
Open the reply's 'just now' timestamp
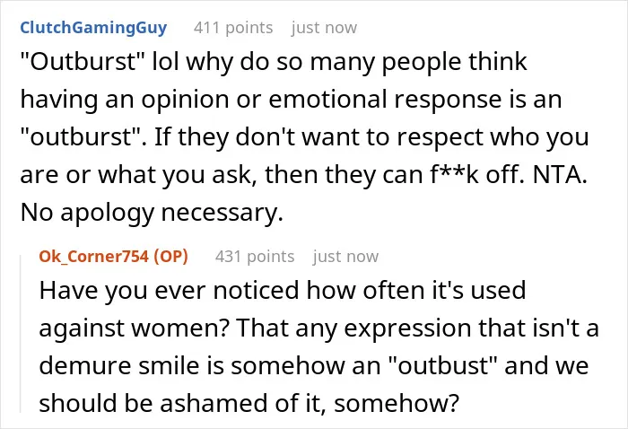pyautogui.click(x=345, y=257)
